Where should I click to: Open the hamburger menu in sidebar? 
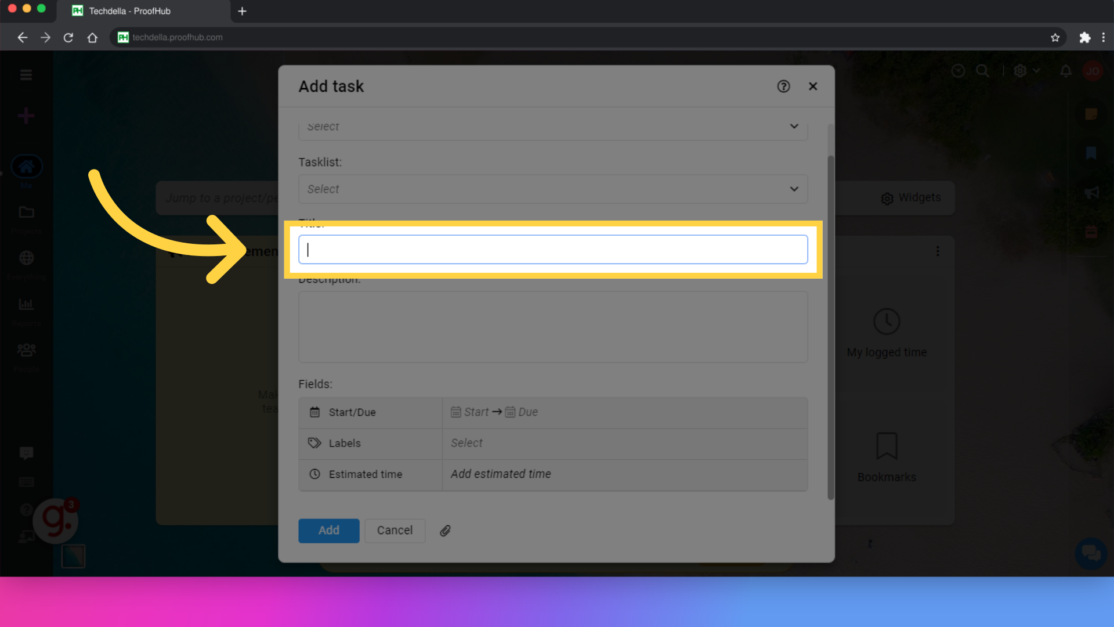pyautogui.click(x=26, y=75)
